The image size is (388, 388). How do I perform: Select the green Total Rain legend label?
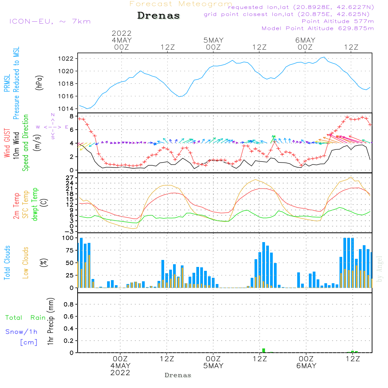(26, 317)
